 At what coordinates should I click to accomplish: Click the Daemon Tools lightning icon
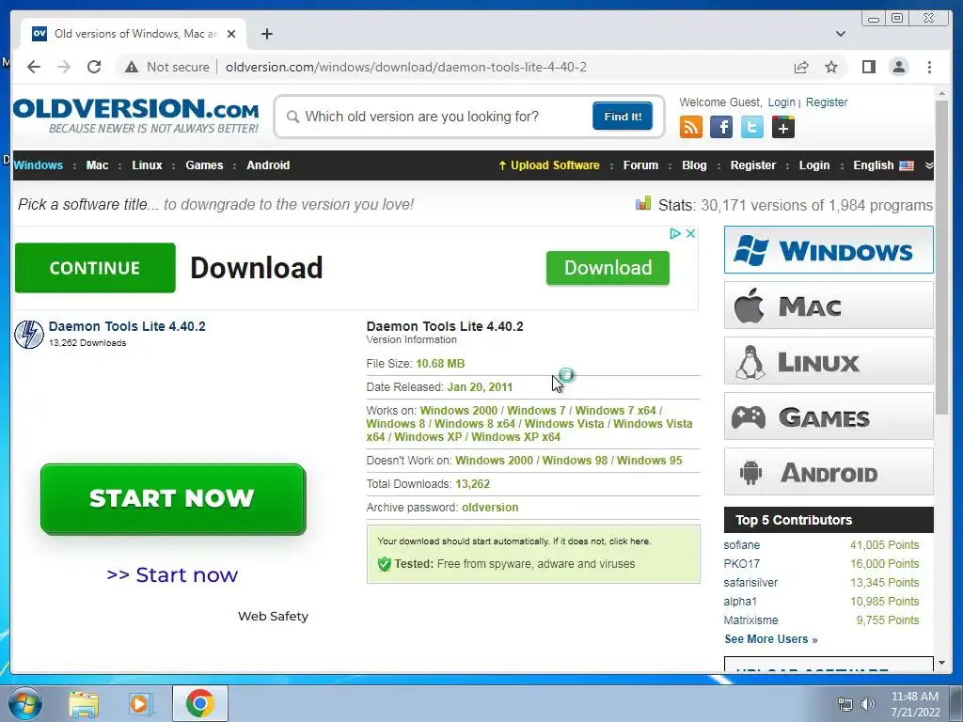pos(29,335)
